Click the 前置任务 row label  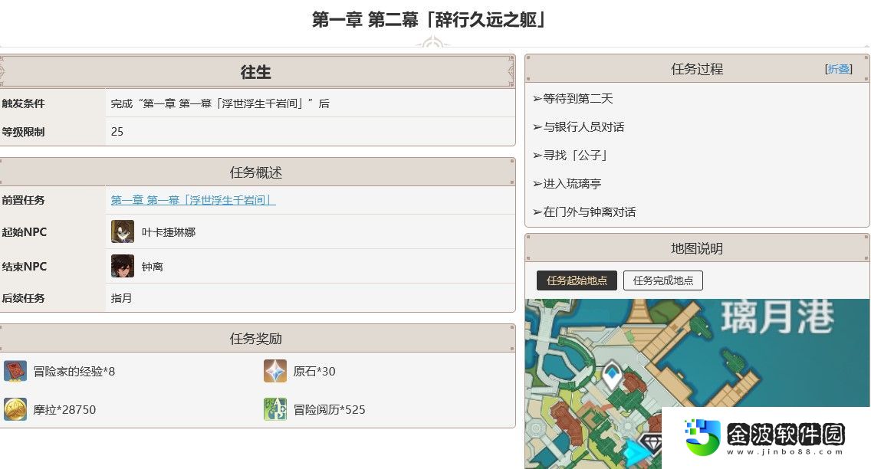point(23,200)
